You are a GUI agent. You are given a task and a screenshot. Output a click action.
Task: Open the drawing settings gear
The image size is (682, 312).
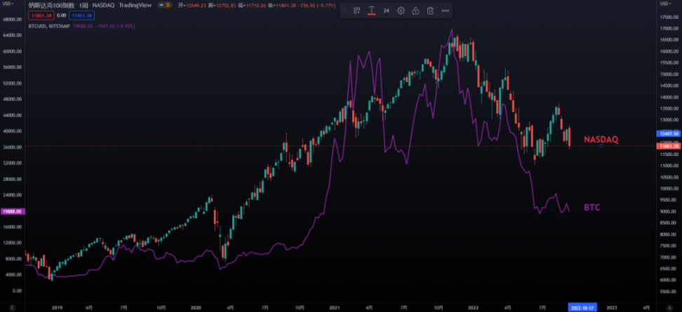click(x=401, y=11)
